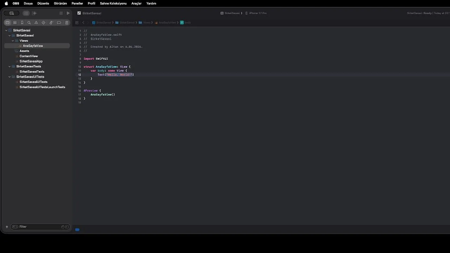The height and width of the screenshot is (253, 450).
Task: Open the Debug navigator spray icon
Action: 51,22
